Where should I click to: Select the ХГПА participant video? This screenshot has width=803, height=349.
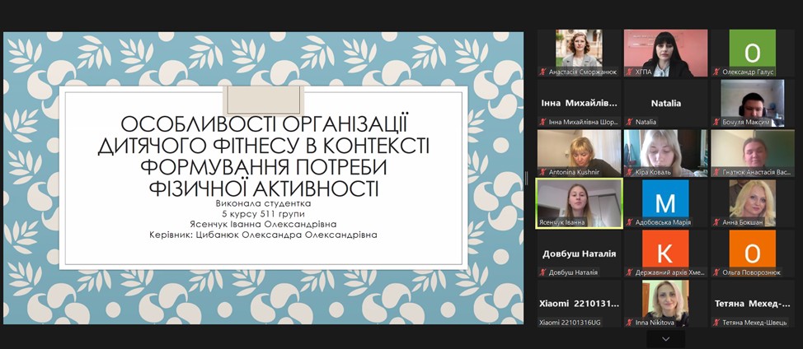click(x=665, y=53)
